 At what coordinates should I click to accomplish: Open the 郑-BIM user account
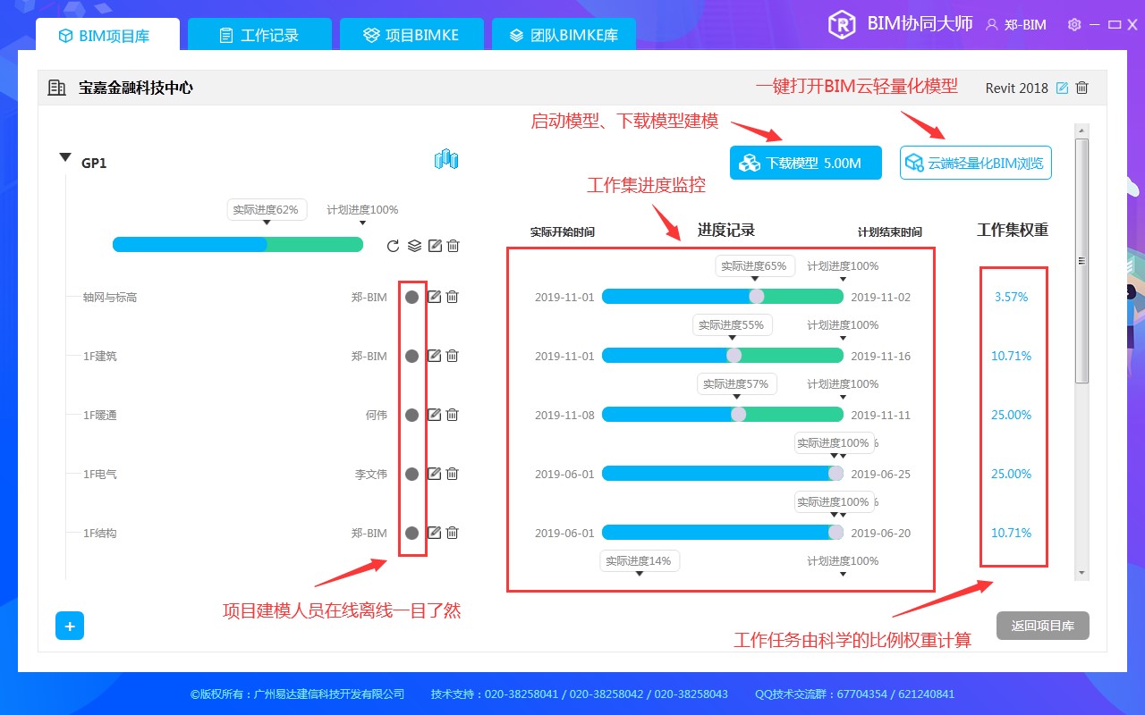[x=1016, y=25]
